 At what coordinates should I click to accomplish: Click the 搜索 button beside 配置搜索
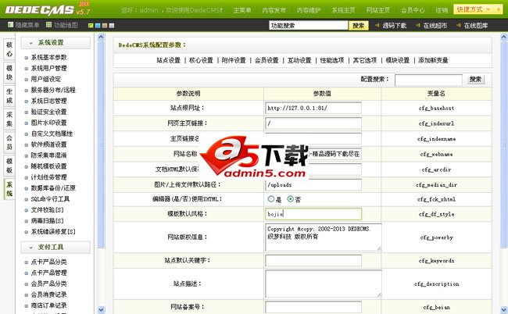click(x=476, y=80)
